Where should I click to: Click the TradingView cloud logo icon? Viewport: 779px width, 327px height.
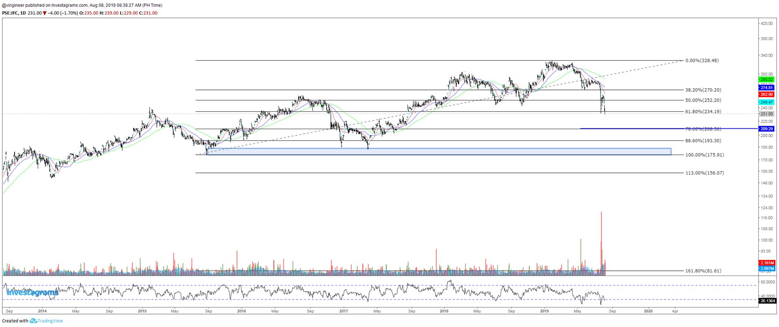pyautogui.click(x=33, y=321)
